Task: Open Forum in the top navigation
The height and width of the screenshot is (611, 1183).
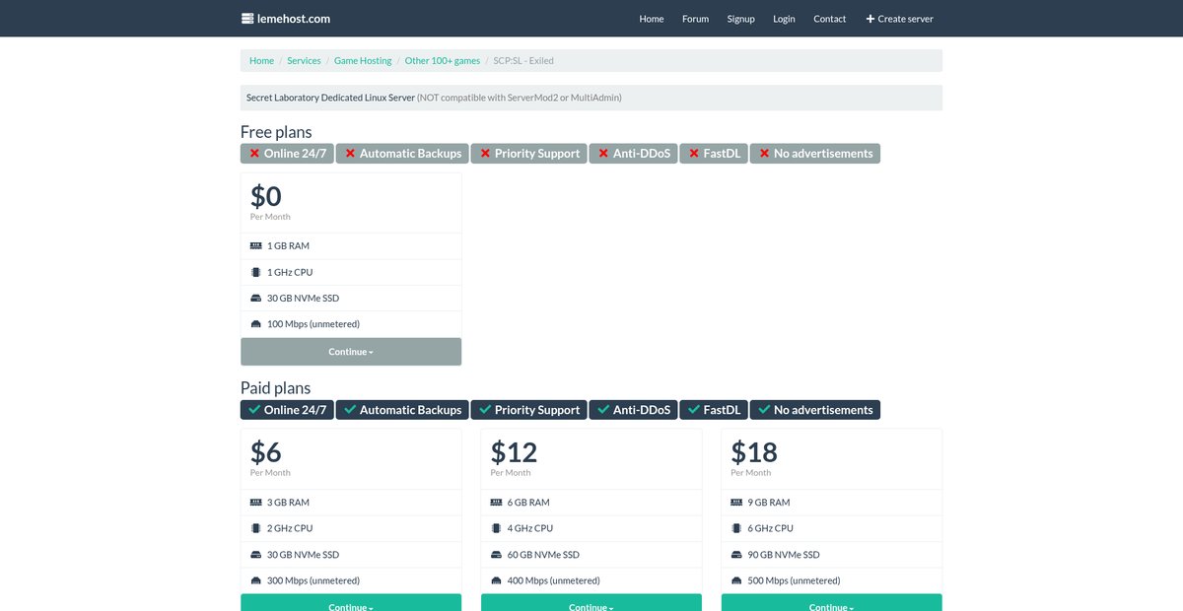Action: tap(695, 19)
